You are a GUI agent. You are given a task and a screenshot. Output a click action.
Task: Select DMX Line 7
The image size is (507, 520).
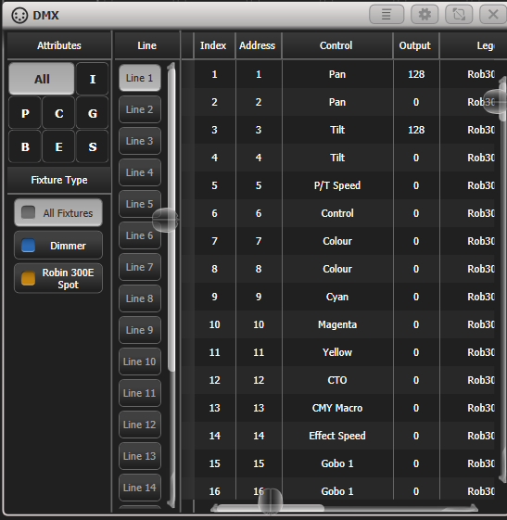click(x=140, y=267)
